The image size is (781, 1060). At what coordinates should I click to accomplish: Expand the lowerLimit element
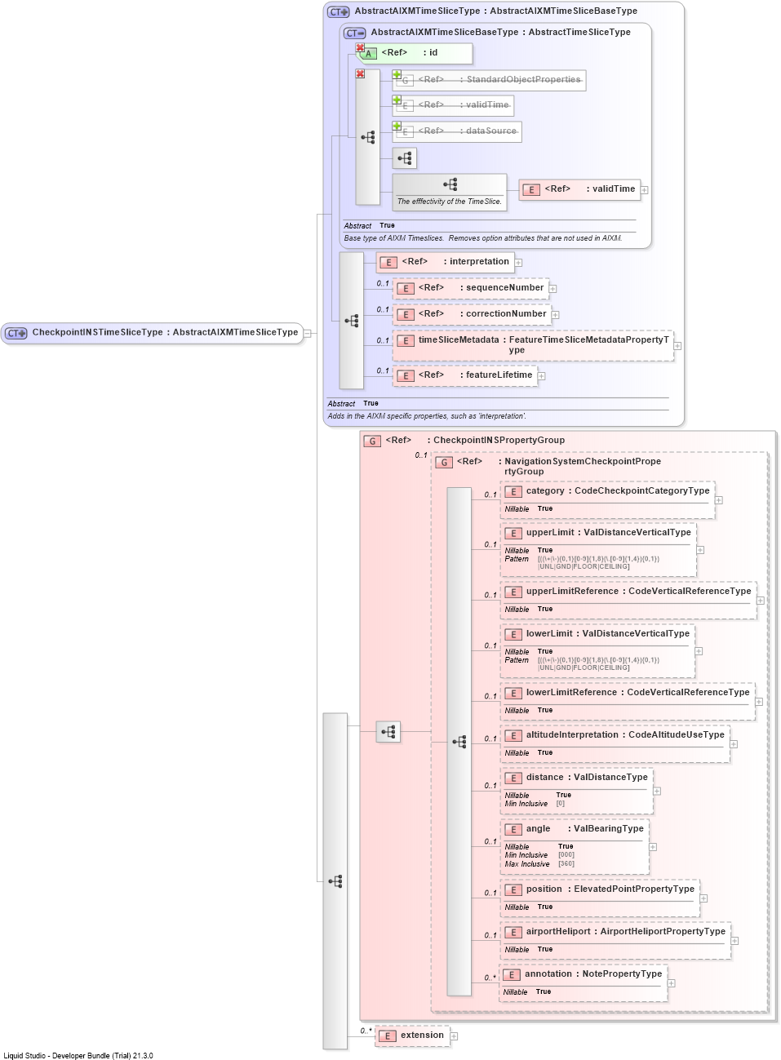click(x=699, y=651)
